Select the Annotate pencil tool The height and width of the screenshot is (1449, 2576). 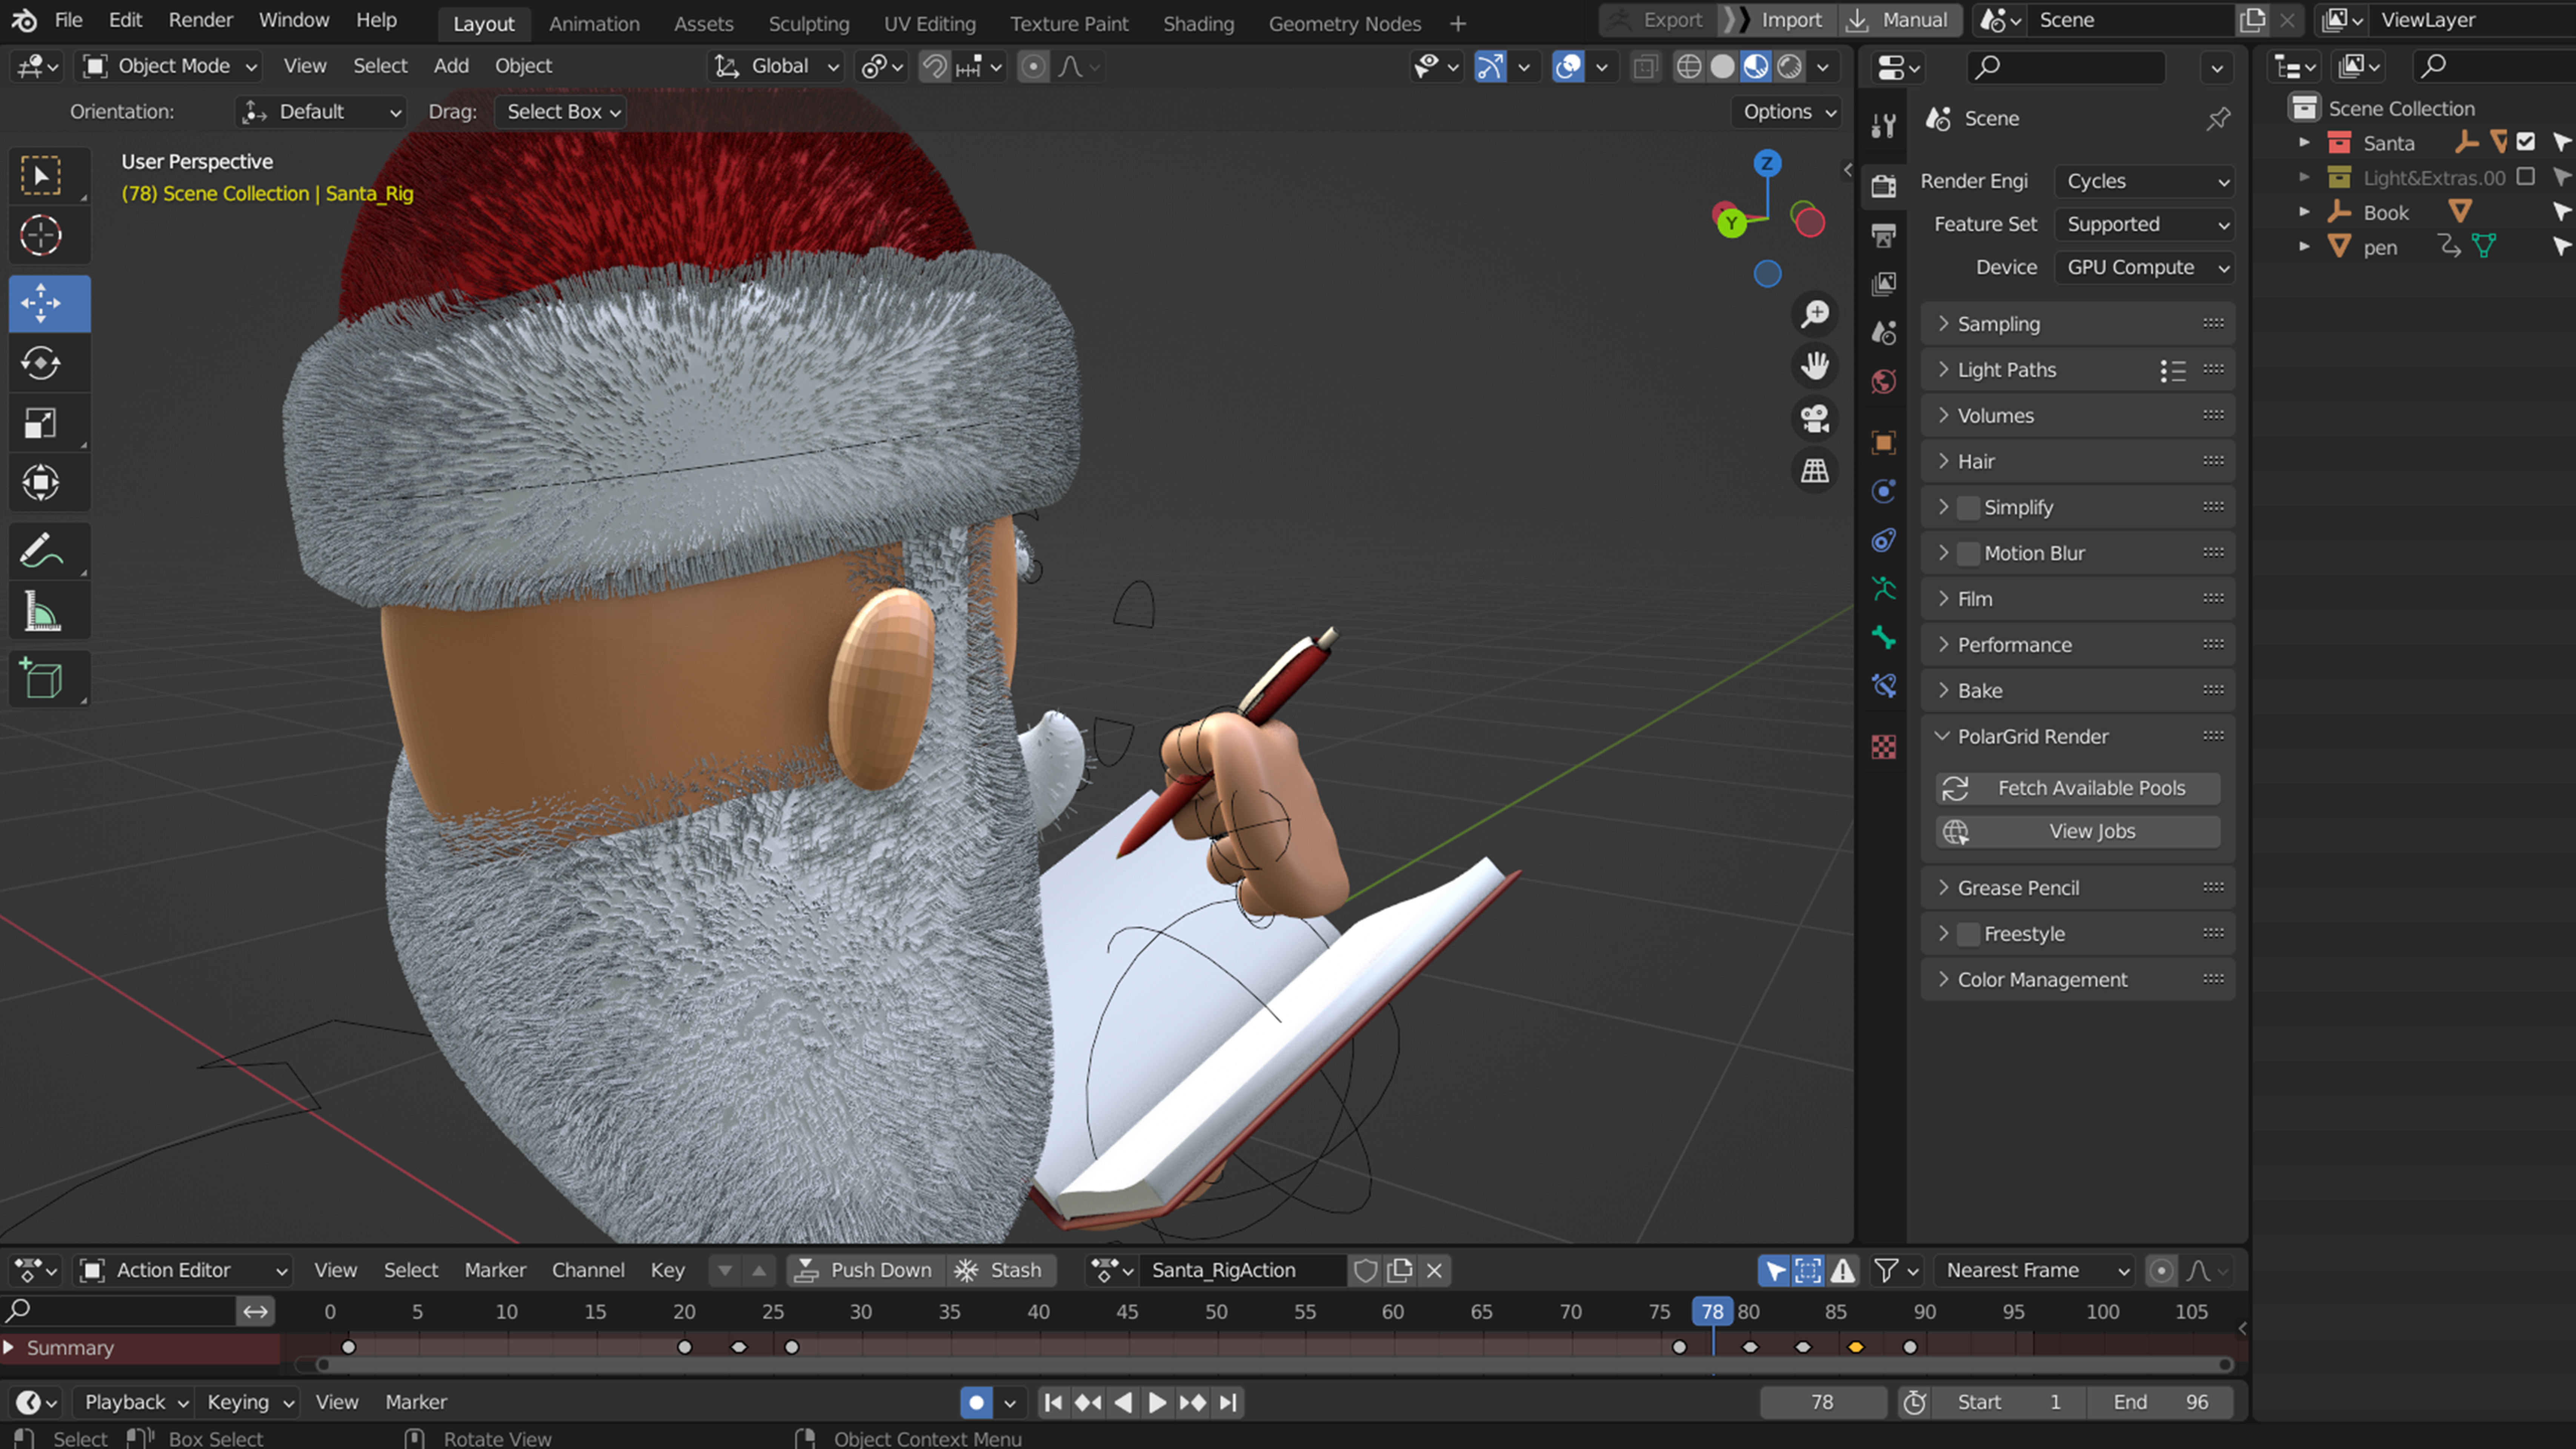pos(41,551)
